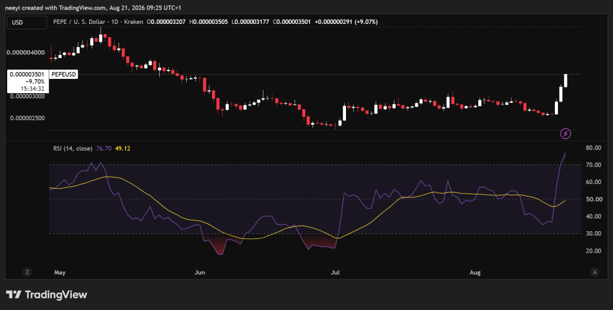Image resolution: width=613 pixels, height=310 pixels.
Task: Click the 70.00 RSI scale label
Action: pyautogui.click(x=593, y=164)
